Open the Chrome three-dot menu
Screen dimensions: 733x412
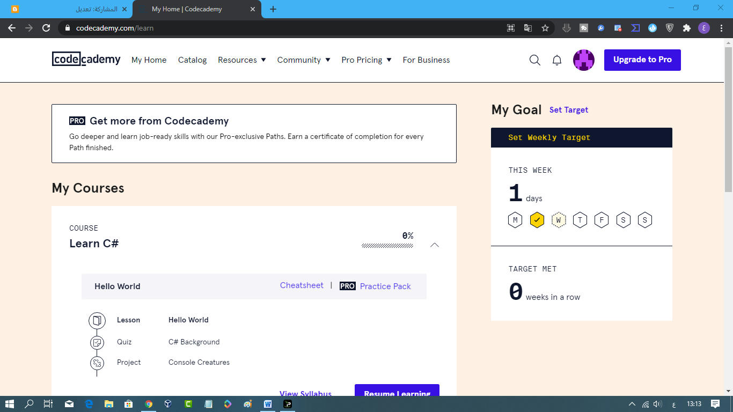[721, 28]
